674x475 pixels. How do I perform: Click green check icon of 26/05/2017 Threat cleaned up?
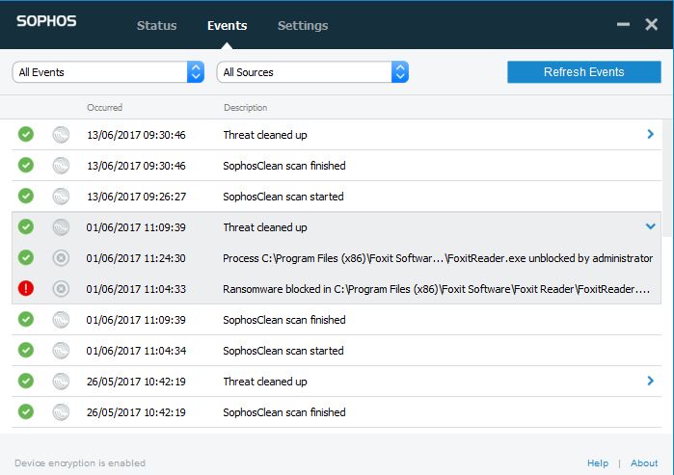click(26, 381)
